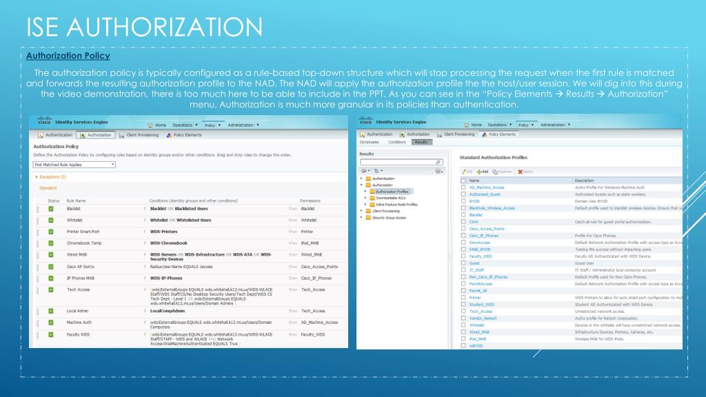Viewport: 706px width, 397px height.
Task: Click the red Delete X icon
Action: 520,172
